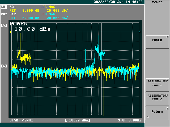Click the POWER softkey button
Screen dimensions: 170x127
pyautogui.click(x=157, y=42)
